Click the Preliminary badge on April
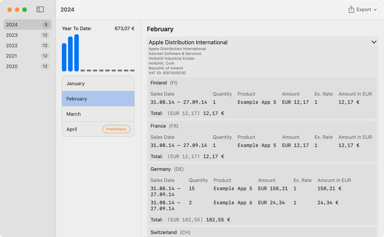The height and width of the screenshot is (237, 384). tap(116, 129)
